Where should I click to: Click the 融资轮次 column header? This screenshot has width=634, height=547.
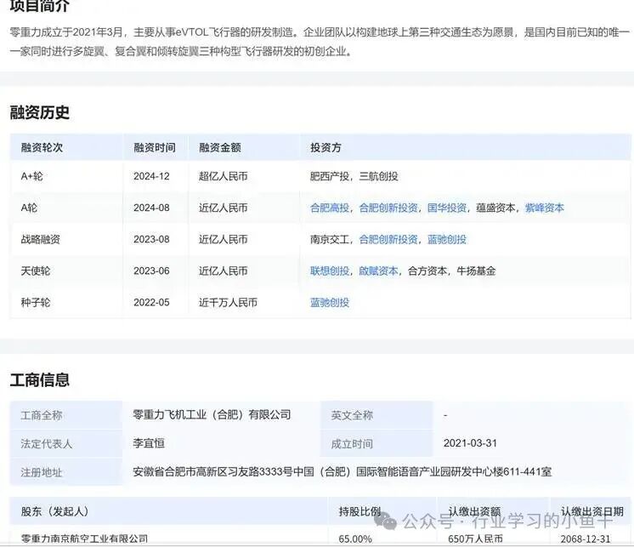42,148
